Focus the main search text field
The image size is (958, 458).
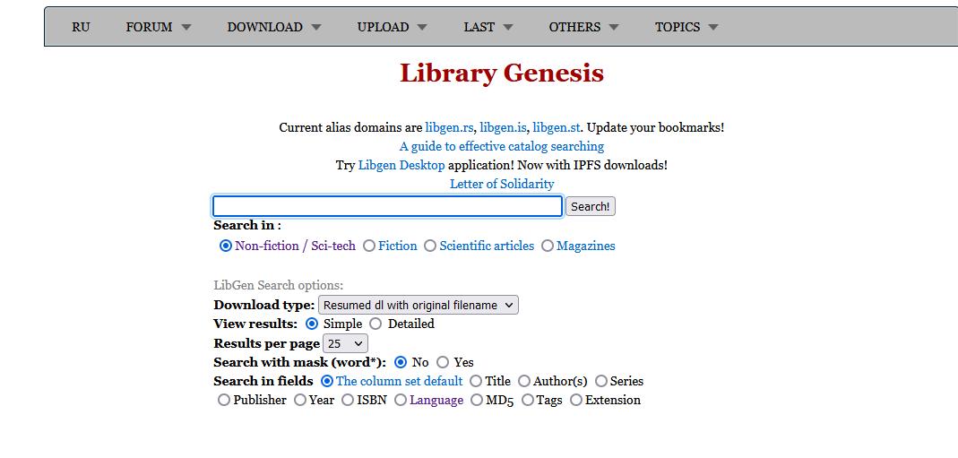pos(387,206)
